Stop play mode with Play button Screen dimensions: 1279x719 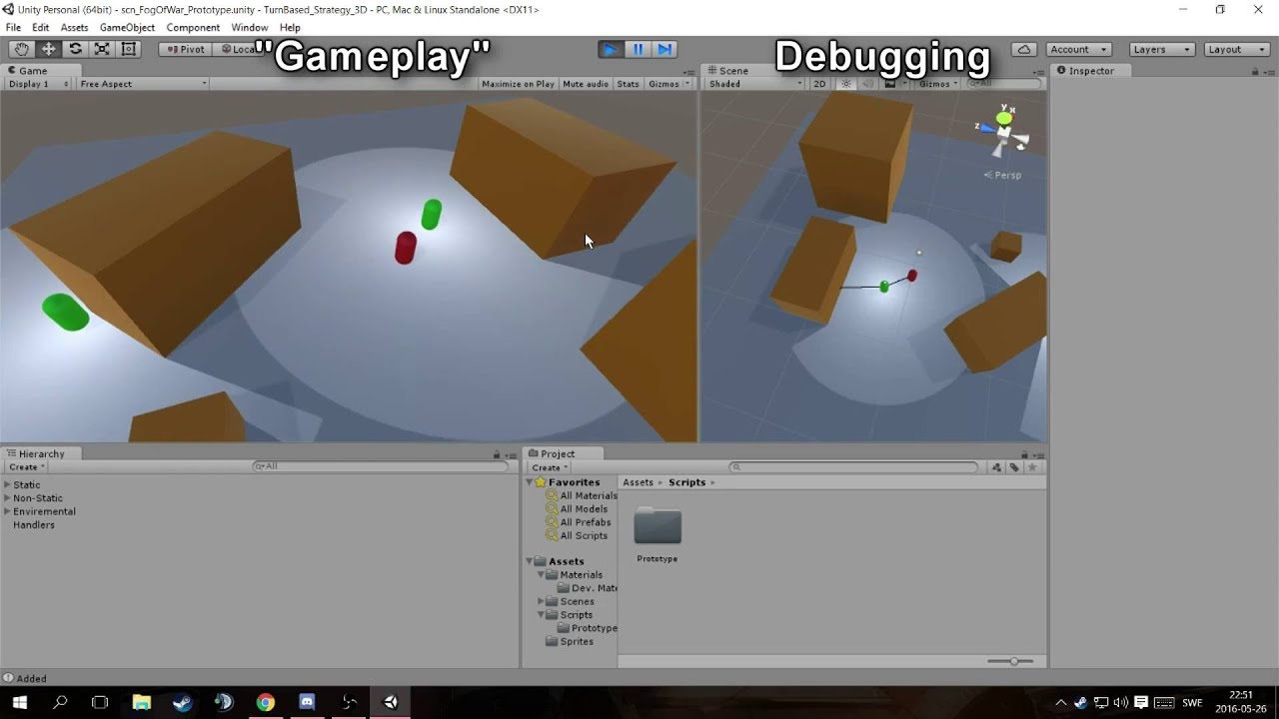(610, 49)
